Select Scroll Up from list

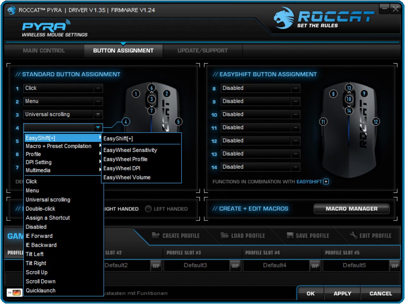pos(63,272)
